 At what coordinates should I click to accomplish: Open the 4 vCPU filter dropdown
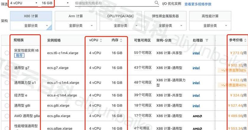coord(24,3)
